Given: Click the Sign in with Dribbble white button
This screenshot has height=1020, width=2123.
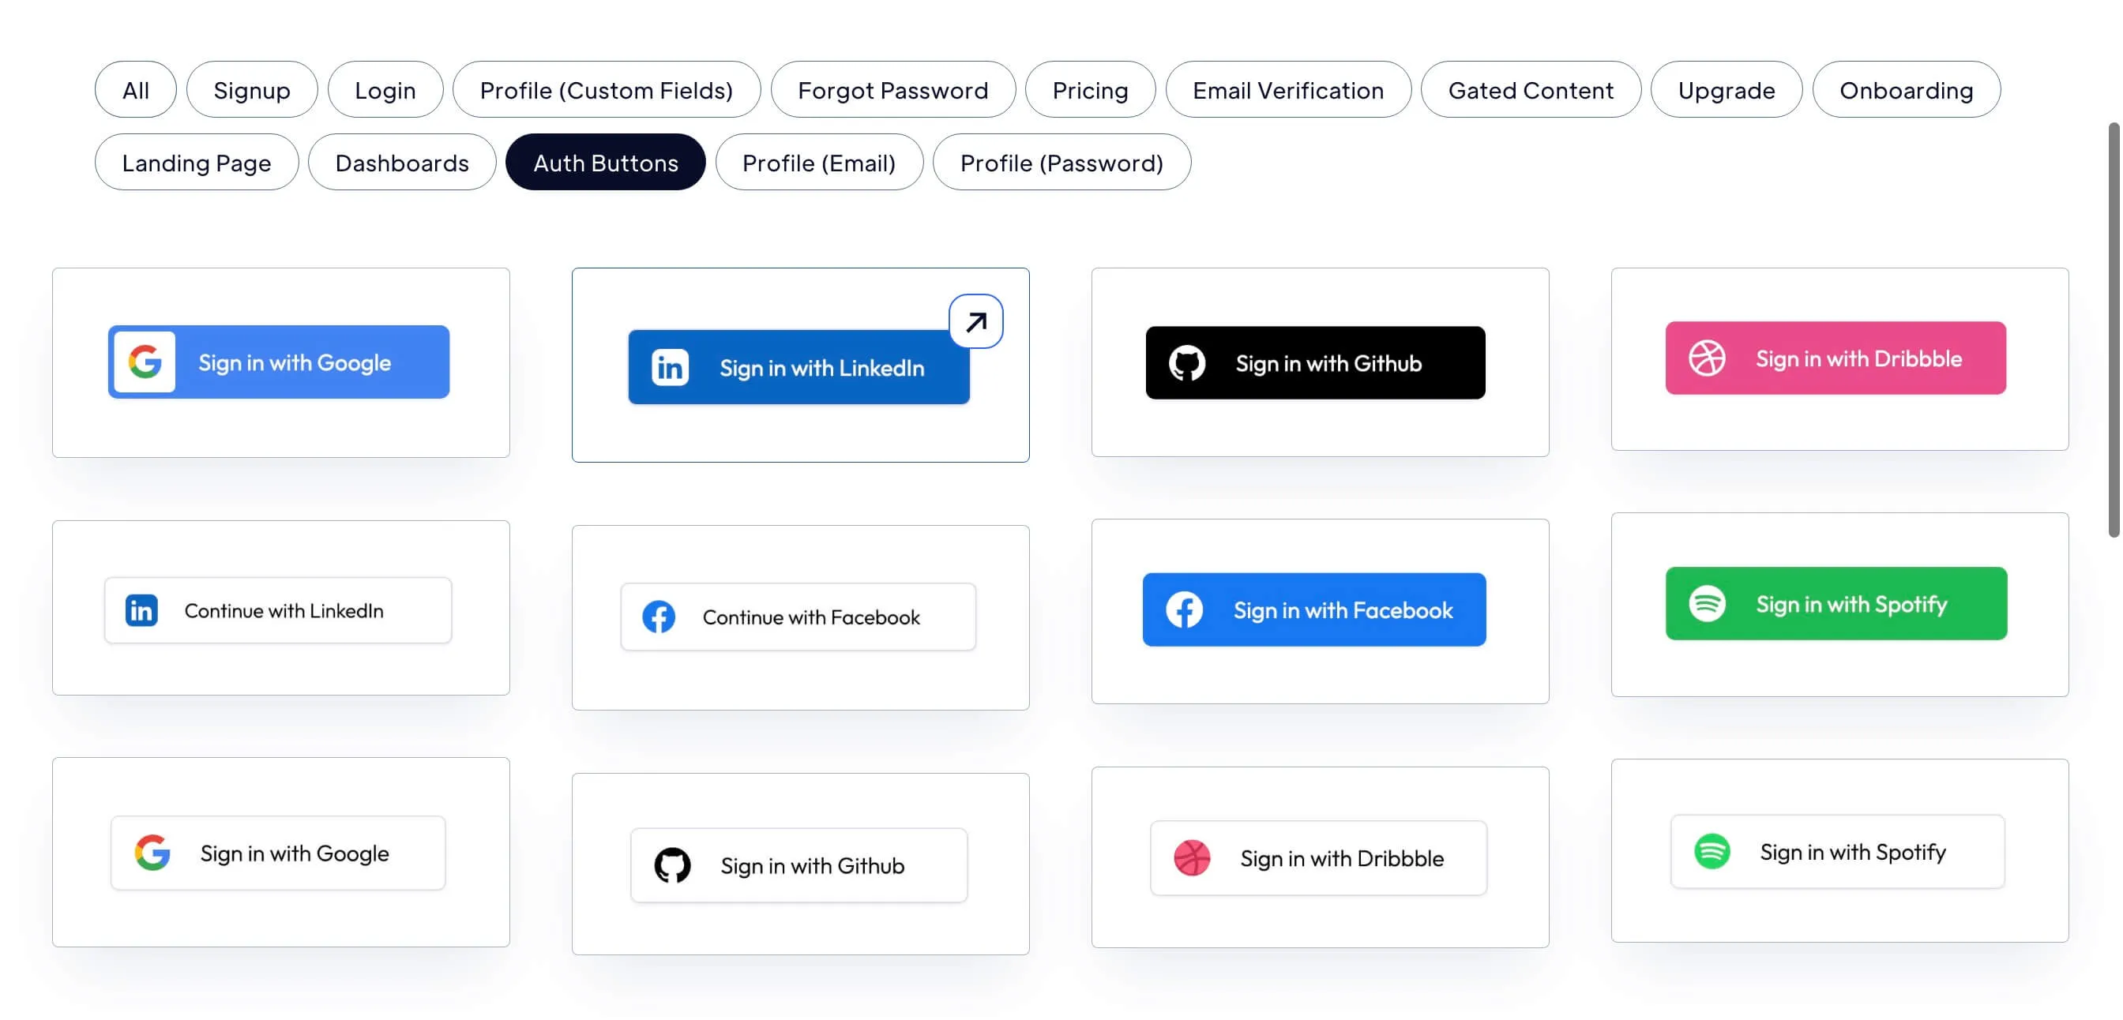Looking at the screenshot, I should [x=1317, y=857].
